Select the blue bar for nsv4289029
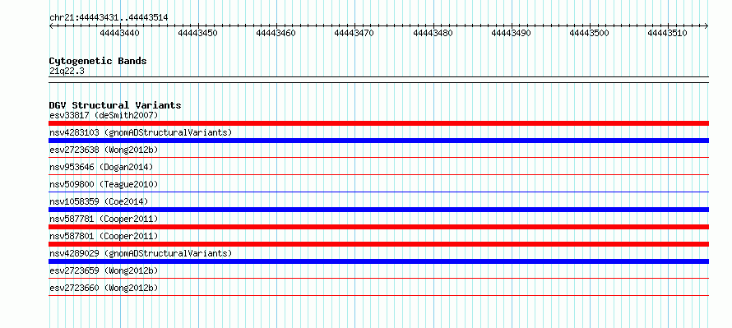The image size is (732, 328). click(378, 261)
